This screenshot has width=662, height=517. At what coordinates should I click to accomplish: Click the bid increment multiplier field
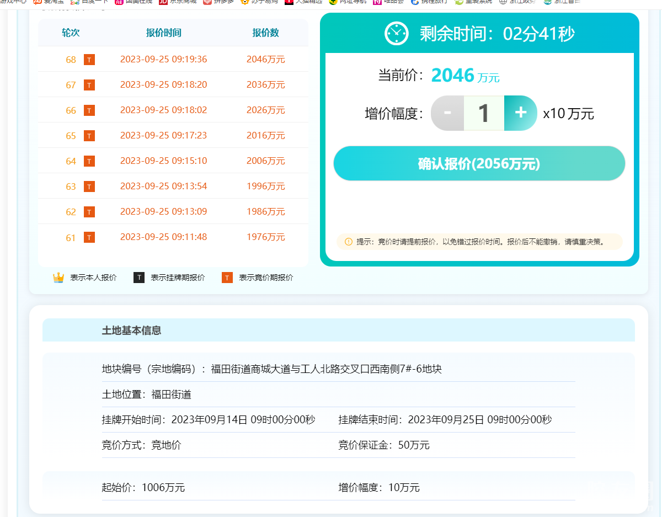point(484,113)
